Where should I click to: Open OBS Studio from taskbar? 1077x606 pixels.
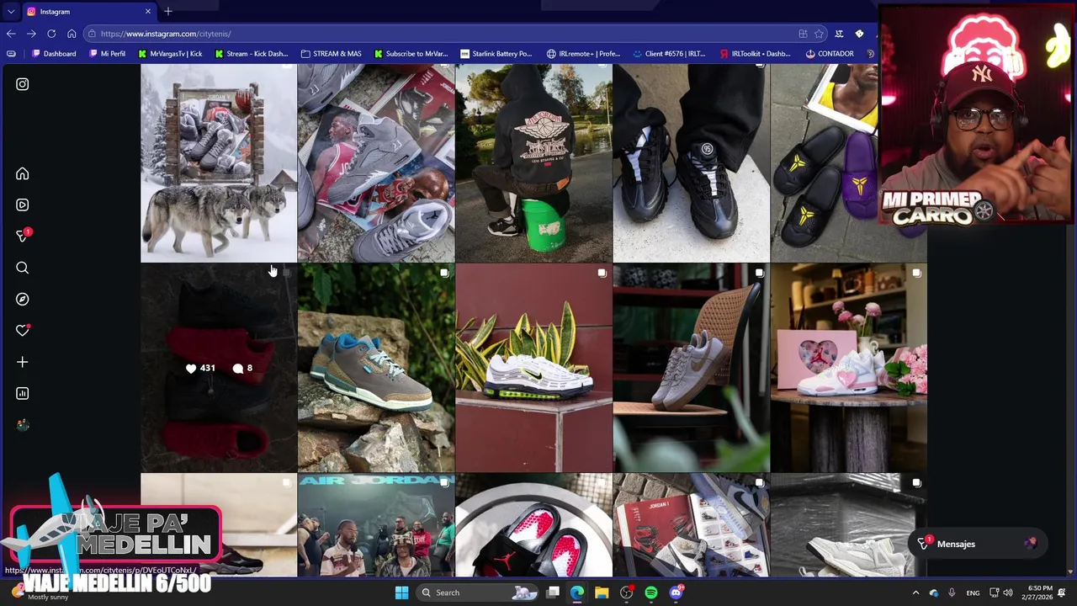pos(626,593)
